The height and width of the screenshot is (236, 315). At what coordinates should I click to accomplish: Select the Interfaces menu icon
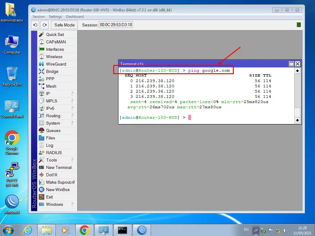[42, 49]
